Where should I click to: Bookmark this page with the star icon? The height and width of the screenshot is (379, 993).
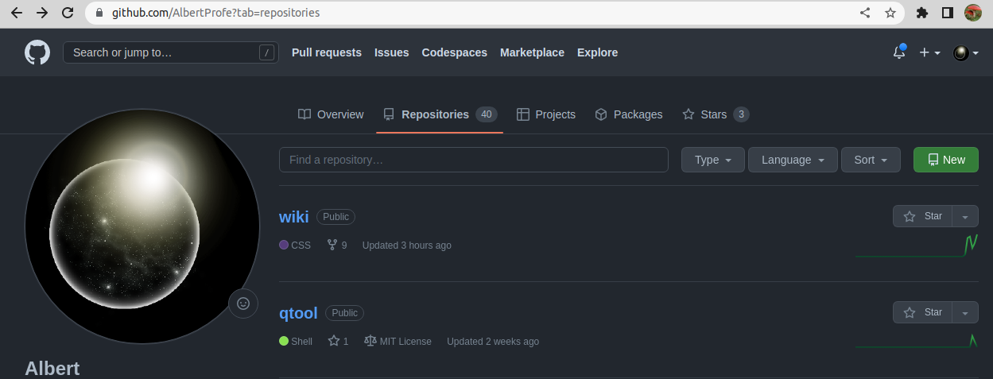click(890, 13)
